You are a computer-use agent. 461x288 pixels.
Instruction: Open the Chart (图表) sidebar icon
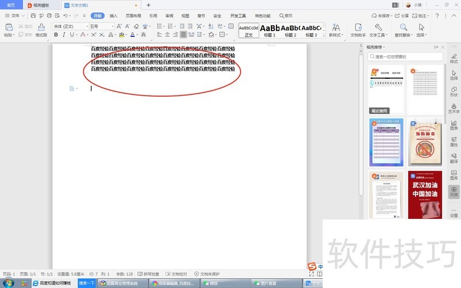pos(454,125)
